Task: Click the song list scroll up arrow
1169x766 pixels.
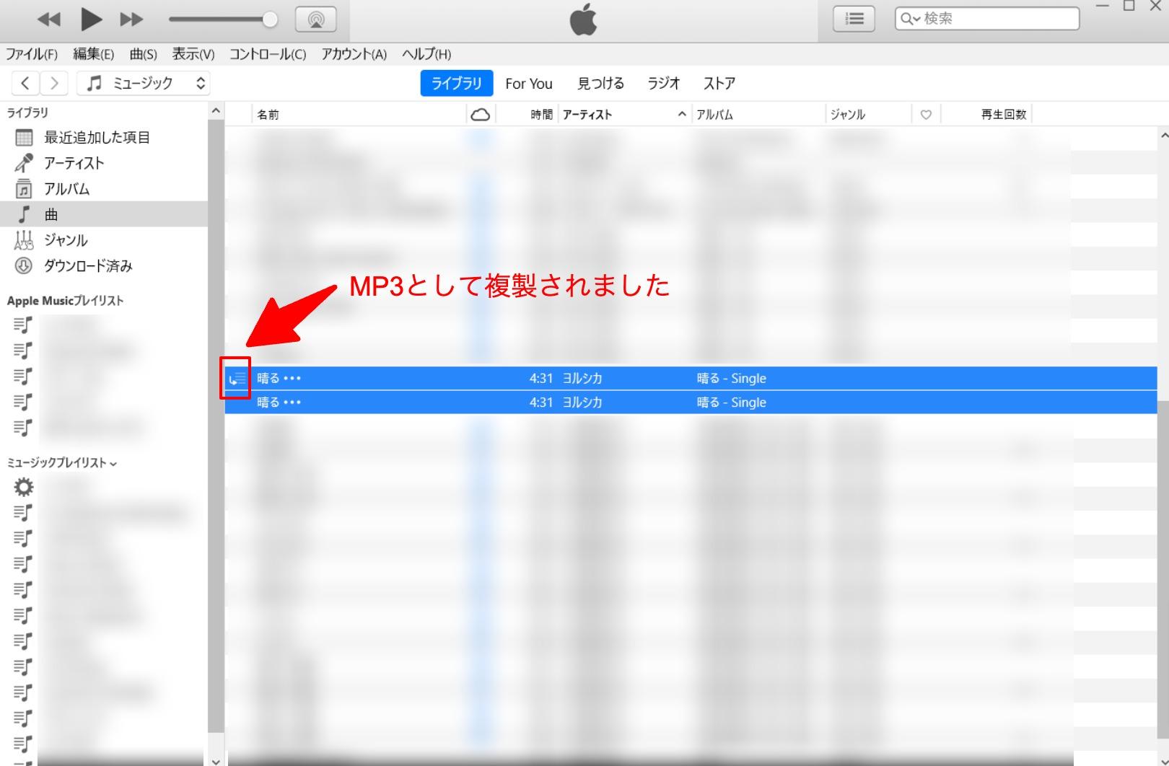Action: [x=1163, y=135]
